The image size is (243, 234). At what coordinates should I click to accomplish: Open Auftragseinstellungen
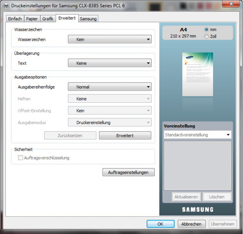(128, 173)
